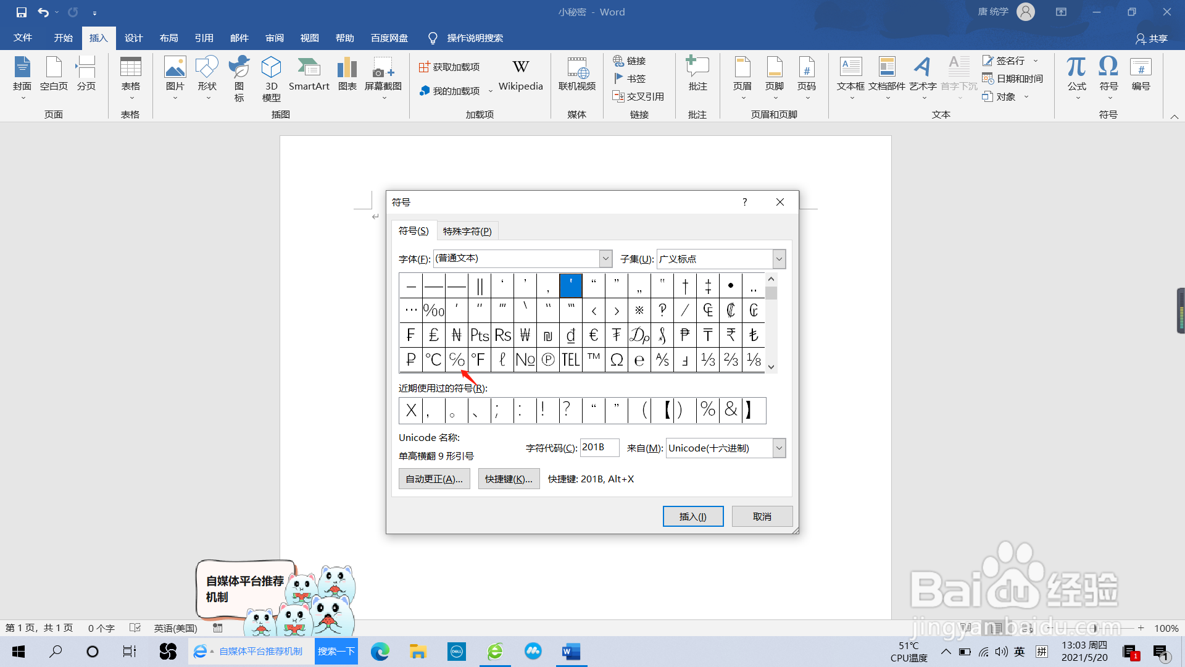Screen dimensions: 1185x667
Task: Select the ℃ symbol in grid
Action: 434,359
